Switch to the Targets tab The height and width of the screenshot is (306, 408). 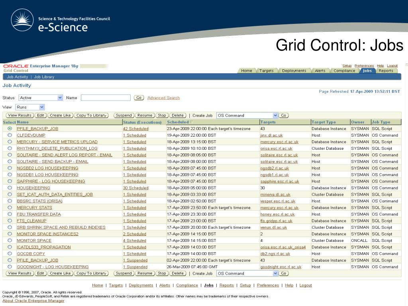pos(267,71)
